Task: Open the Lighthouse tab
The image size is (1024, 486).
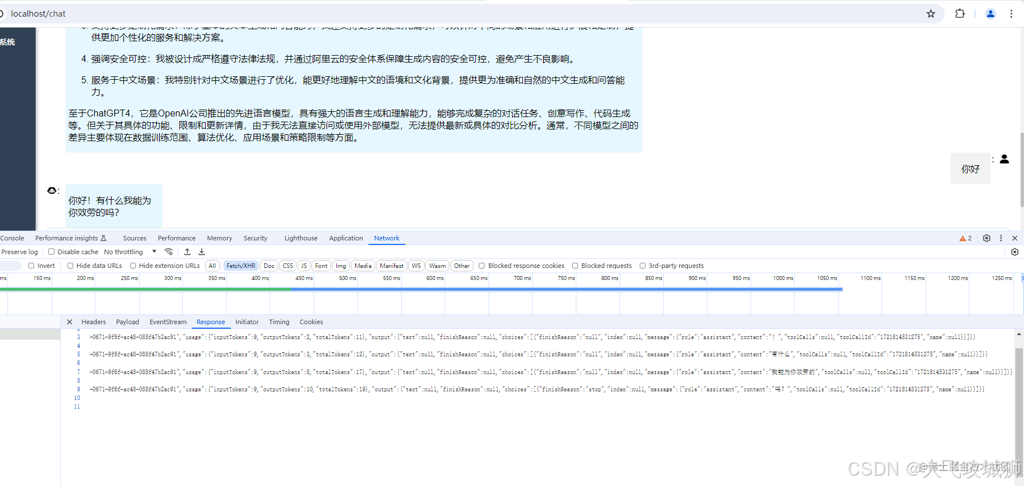Action: [301, 238]
